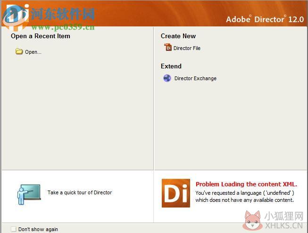Click the folder icon next to Open...
This screenshot has width=308, height=233.
19,51
